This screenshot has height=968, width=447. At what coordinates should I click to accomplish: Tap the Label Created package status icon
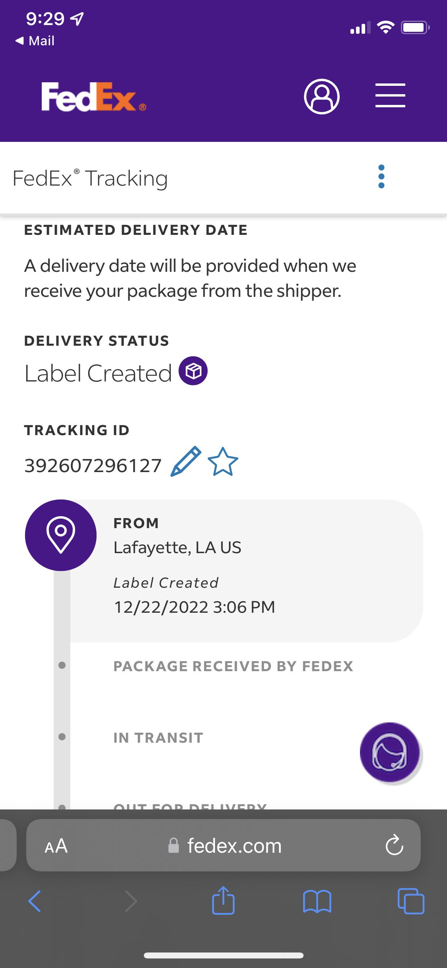(193, 371)
